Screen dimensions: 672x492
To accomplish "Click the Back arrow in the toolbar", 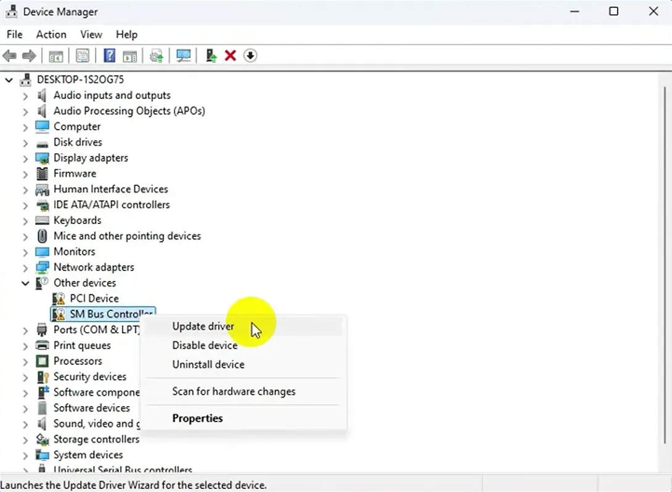I will tap(10, 56).
